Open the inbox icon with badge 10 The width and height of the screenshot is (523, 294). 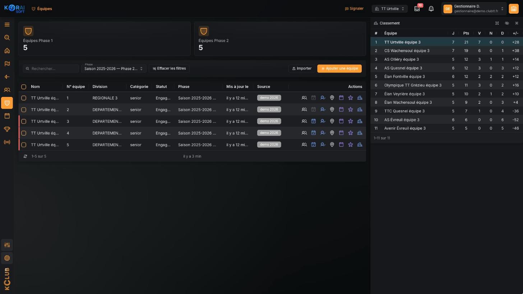click(x=417, y=9)
